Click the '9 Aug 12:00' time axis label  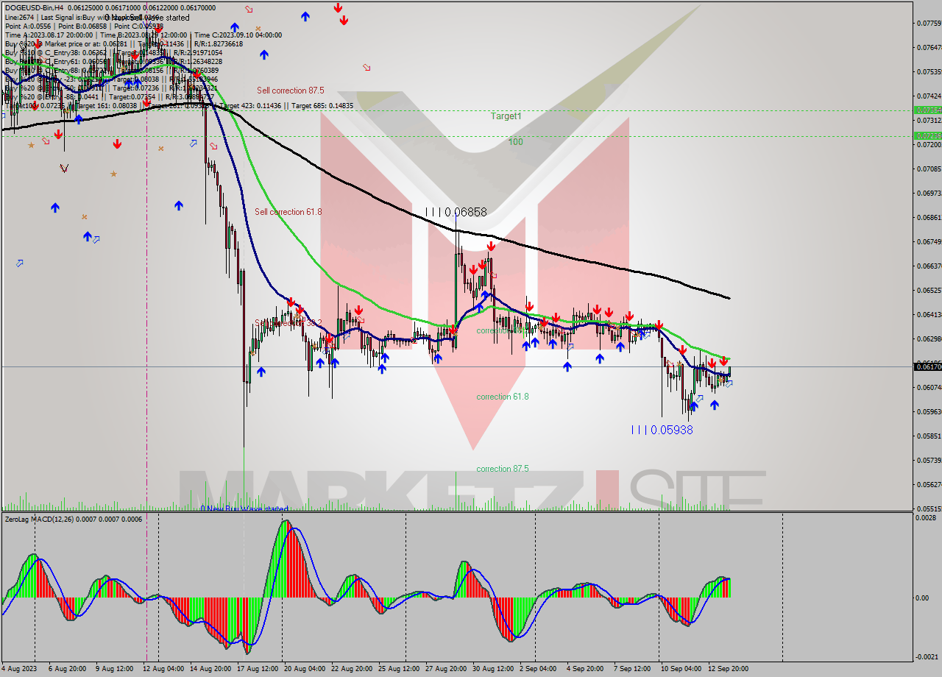[115, 669]
